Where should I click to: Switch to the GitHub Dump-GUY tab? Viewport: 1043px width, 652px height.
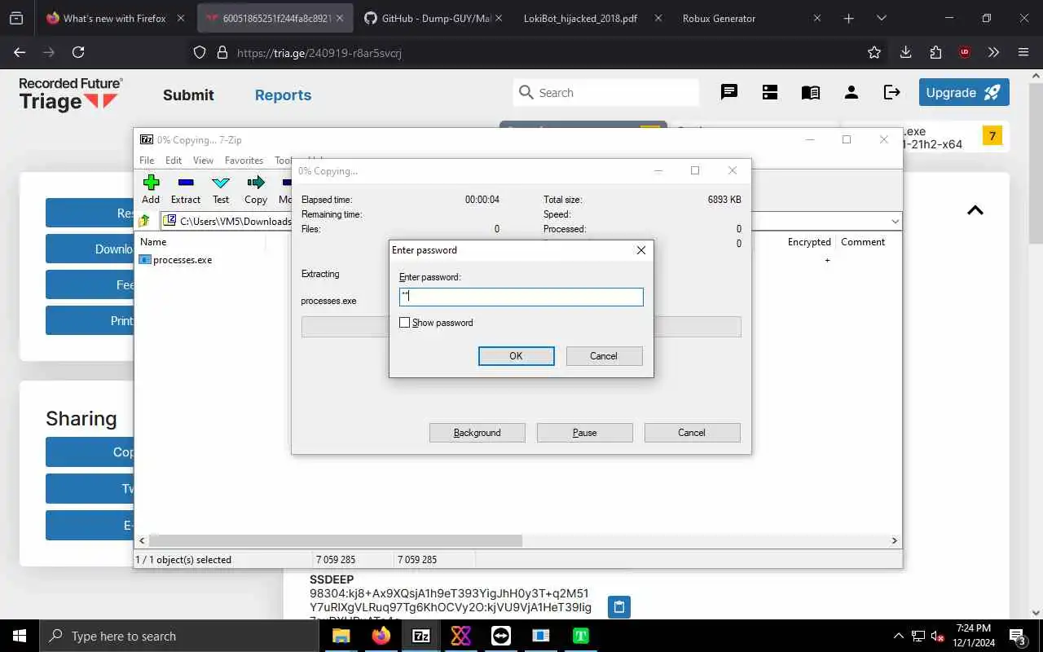(x=433, y=18)
